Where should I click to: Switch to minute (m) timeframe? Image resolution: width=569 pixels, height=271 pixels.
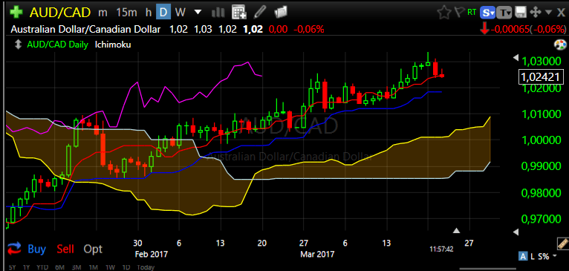(x=103, y=13)
